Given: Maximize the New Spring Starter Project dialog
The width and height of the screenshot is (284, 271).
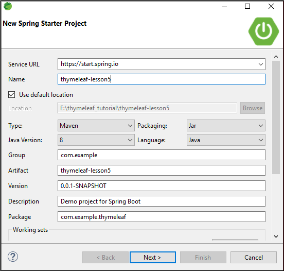Looking at the screenshot, I should coord(247,6).
